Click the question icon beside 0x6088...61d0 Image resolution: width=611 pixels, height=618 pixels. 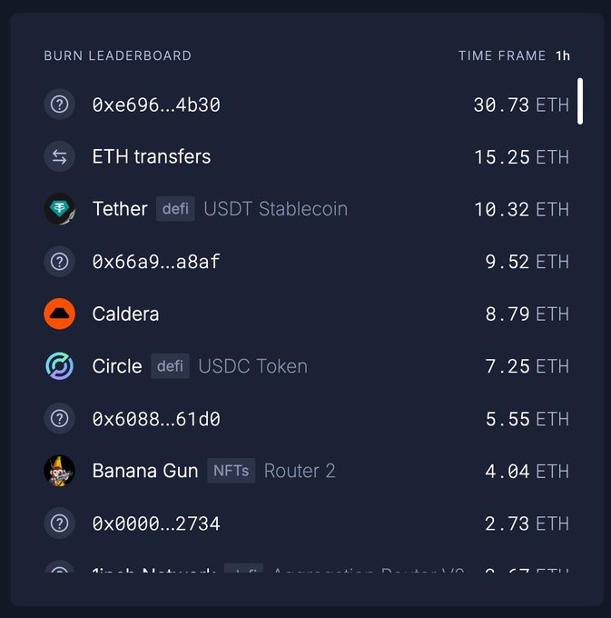click(59, 419)
